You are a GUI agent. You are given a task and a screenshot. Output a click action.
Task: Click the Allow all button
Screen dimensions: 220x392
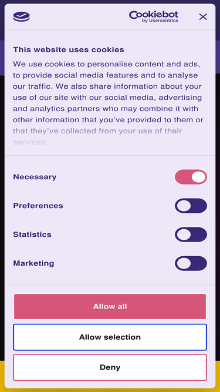point(110,307)
